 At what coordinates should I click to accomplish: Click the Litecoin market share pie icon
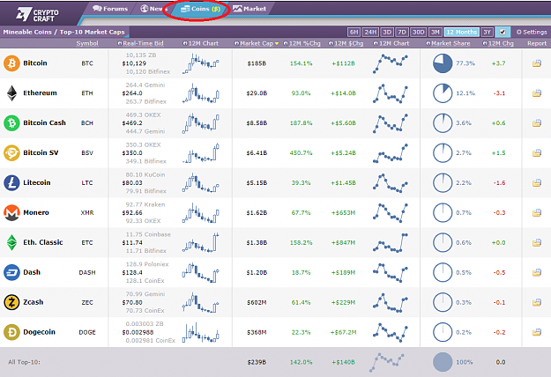point(443,183)
